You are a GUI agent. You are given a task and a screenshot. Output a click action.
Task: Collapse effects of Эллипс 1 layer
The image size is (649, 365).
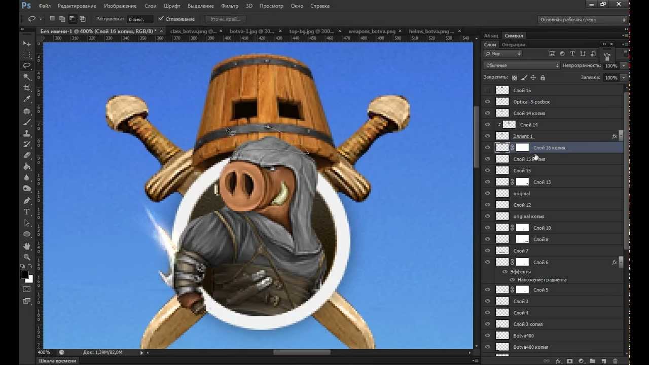tap(621, 136)
